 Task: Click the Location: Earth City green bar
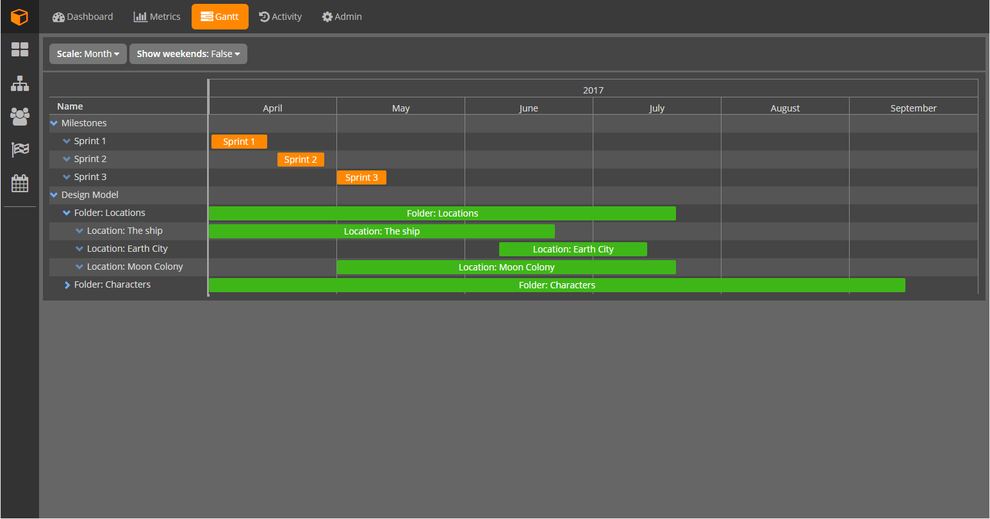pyautogui.click(x=572, y=249)
